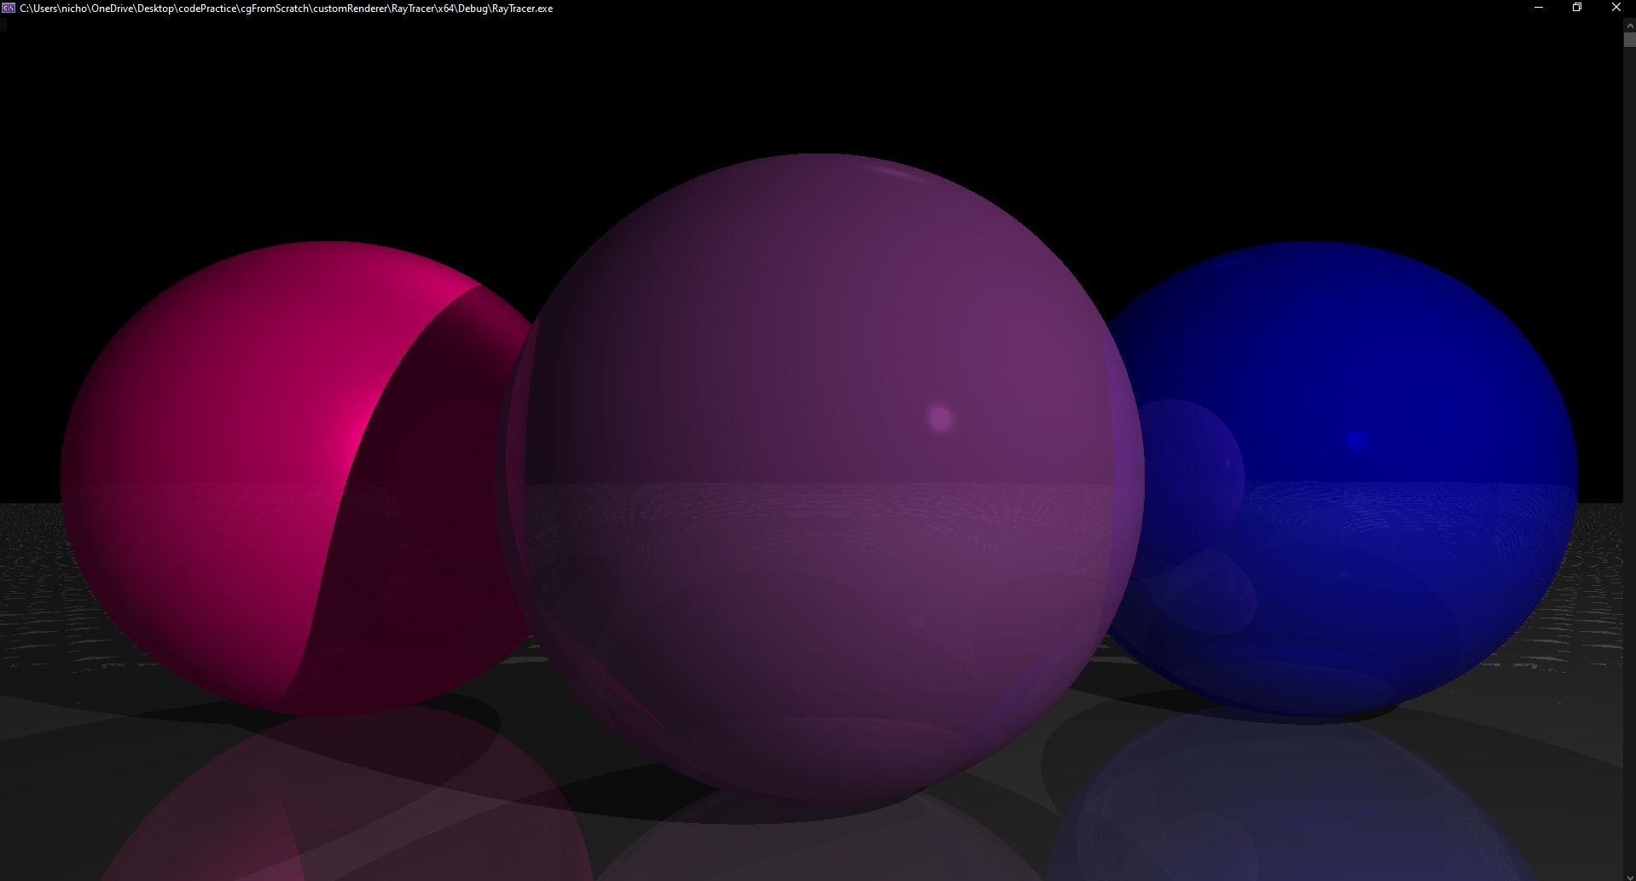Click the C:\ console icon in title bar
This screenshot has width=1636, height=881.
click(x=9, y=8)
